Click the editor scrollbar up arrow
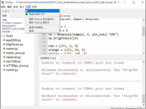This screenshot has width=146, height=109. [144, 20]
